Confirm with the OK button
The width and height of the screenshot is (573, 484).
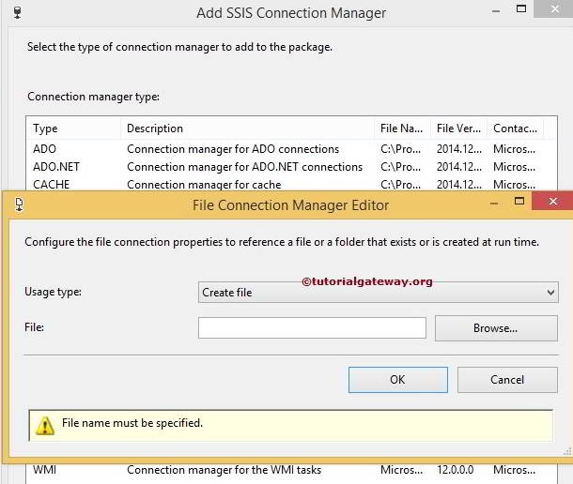coord(398,380)
